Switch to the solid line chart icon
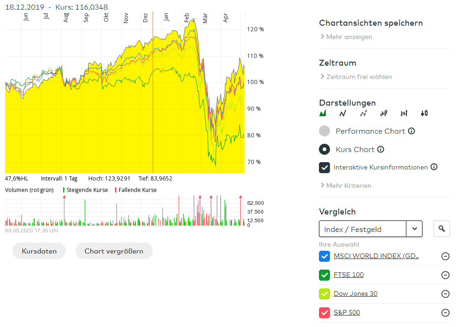457x327 pixels. pos(343,113)
